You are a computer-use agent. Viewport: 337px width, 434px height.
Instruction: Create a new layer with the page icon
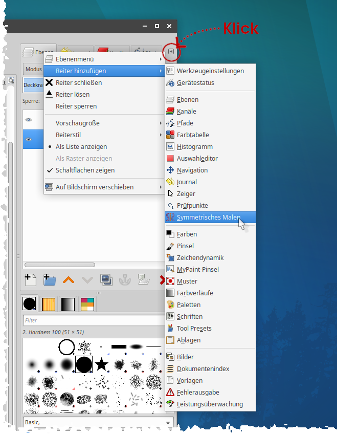[30, 279]
